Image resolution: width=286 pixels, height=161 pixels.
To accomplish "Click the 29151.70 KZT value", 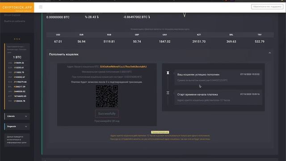I will (x=199, y=42).
